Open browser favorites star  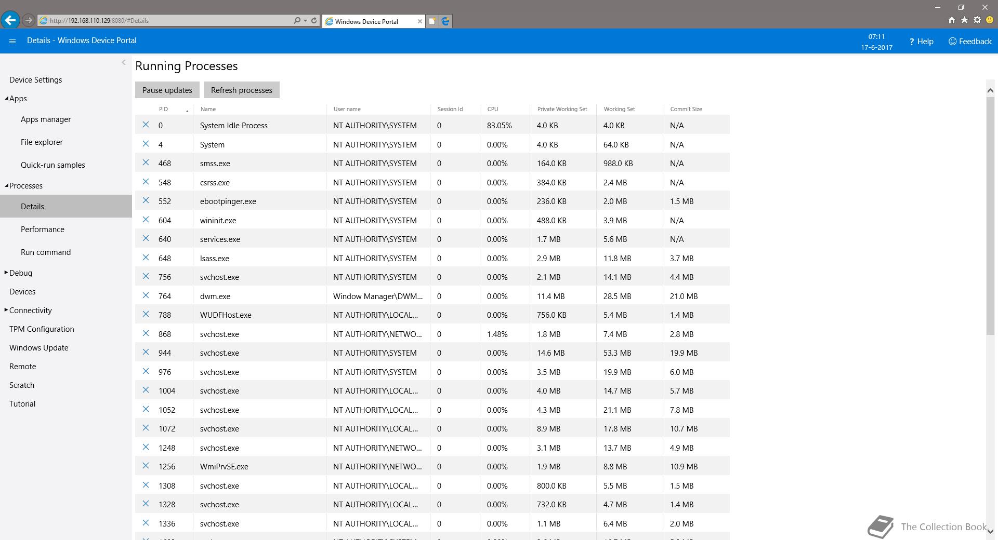964,20
